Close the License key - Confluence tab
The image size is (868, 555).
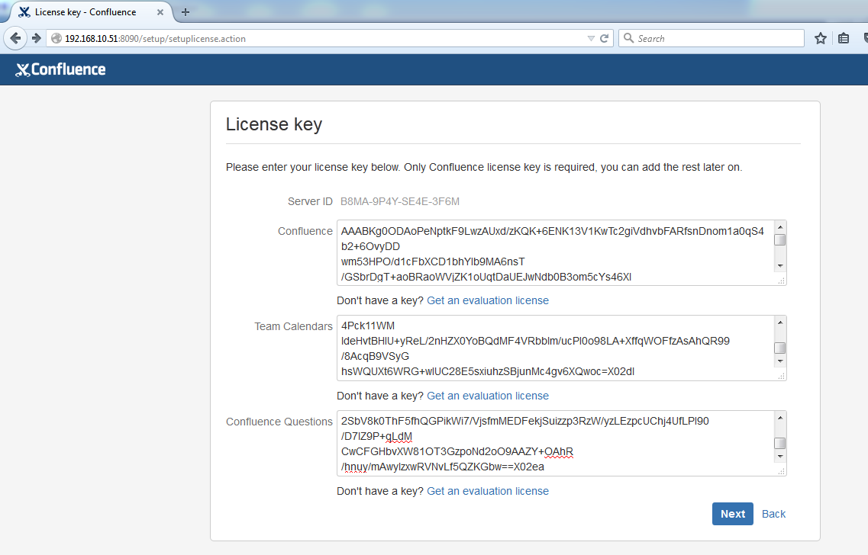click(160, 12)
